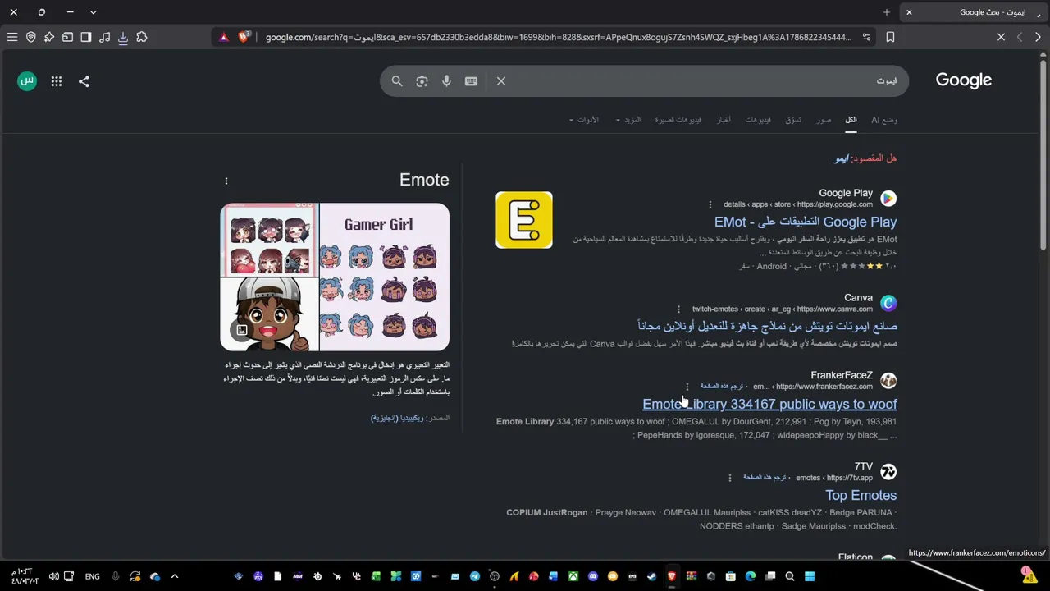
Task: Select the الكل results tab
Action: 851,120
